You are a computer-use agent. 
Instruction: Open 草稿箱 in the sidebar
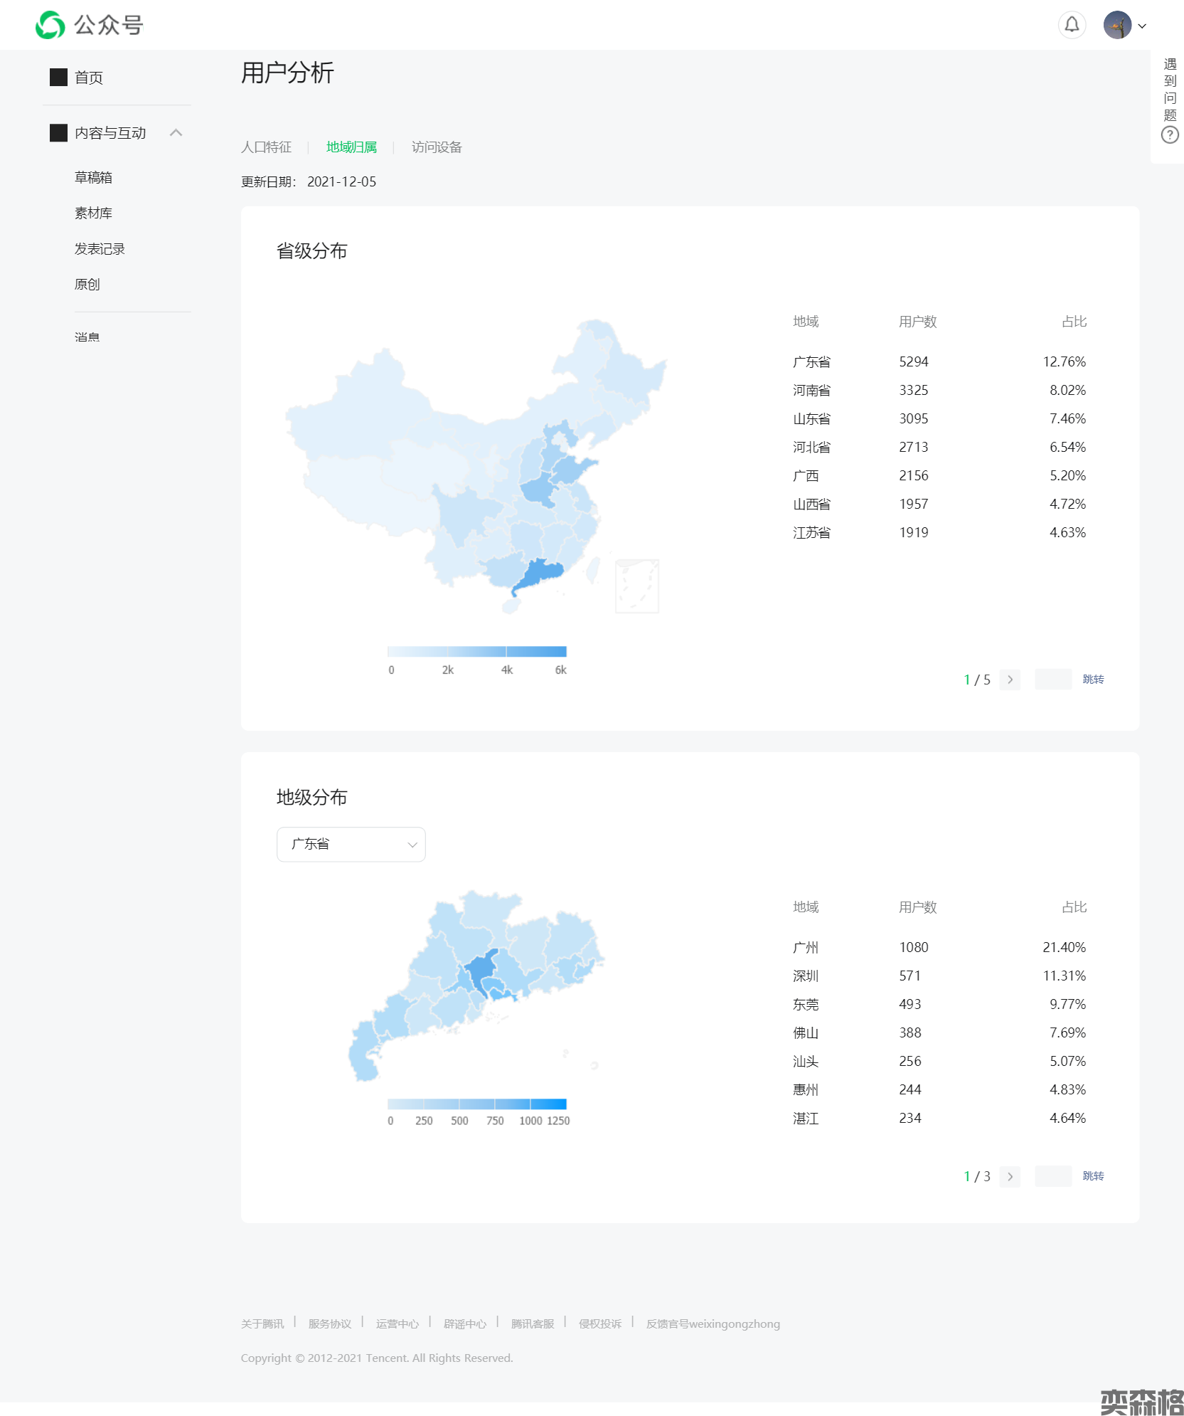click(93, 178)
